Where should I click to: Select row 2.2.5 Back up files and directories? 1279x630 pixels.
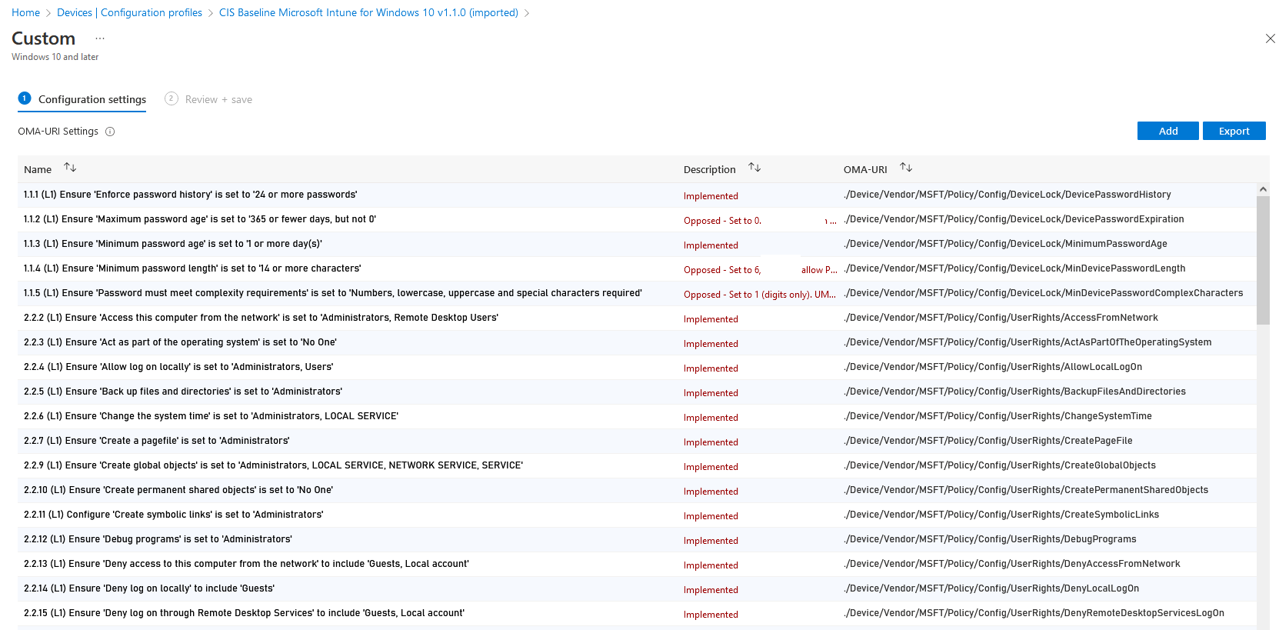point(638,392)
